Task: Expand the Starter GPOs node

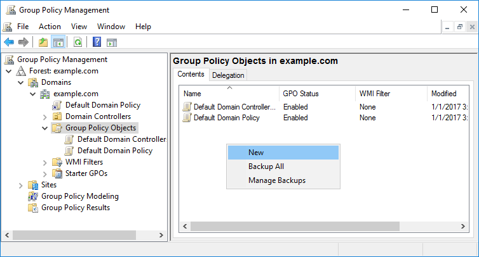Action: tap(45, 174)
